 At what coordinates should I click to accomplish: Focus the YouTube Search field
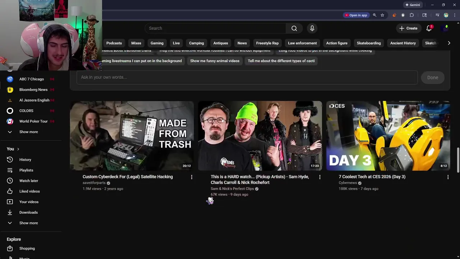point(216,28)
